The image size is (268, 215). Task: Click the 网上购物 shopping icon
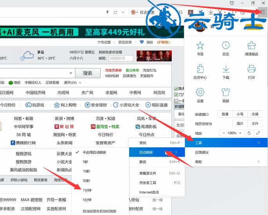click(57, 105)
